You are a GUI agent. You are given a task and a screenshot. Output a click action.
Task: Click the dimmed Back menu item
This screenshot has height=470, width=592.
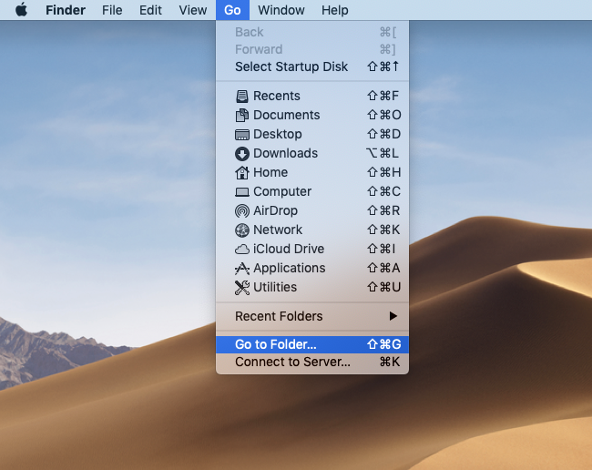click(312, 32)
